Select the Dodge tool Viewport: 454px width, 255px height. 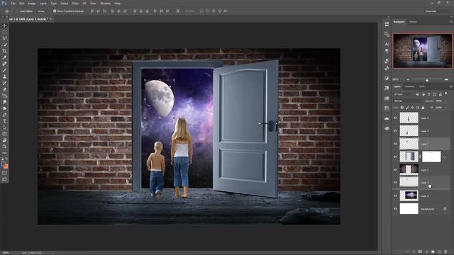point(4,108)
